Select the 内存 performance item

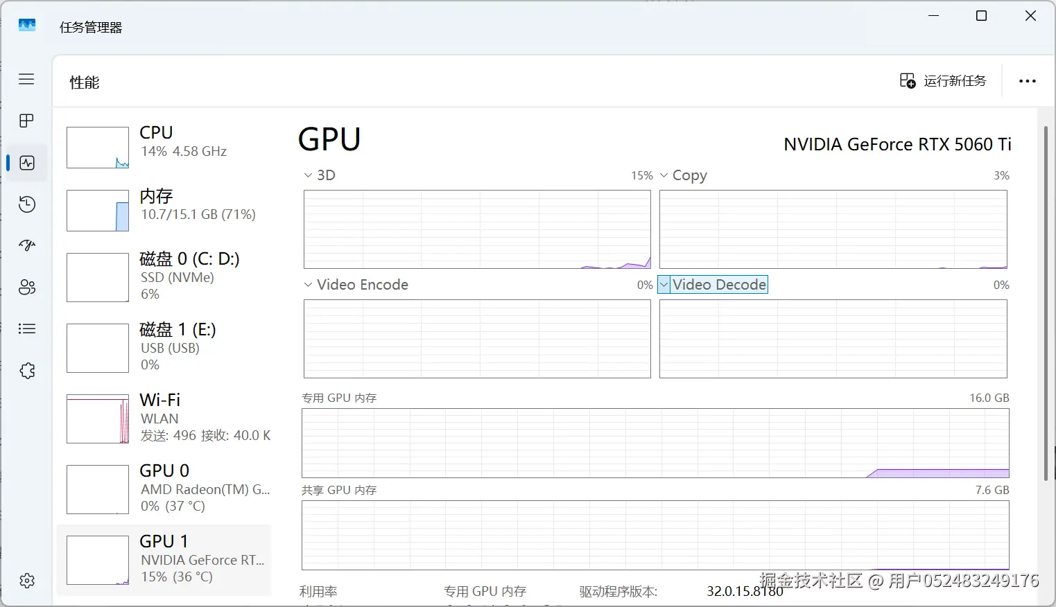[x=164, y=211]
